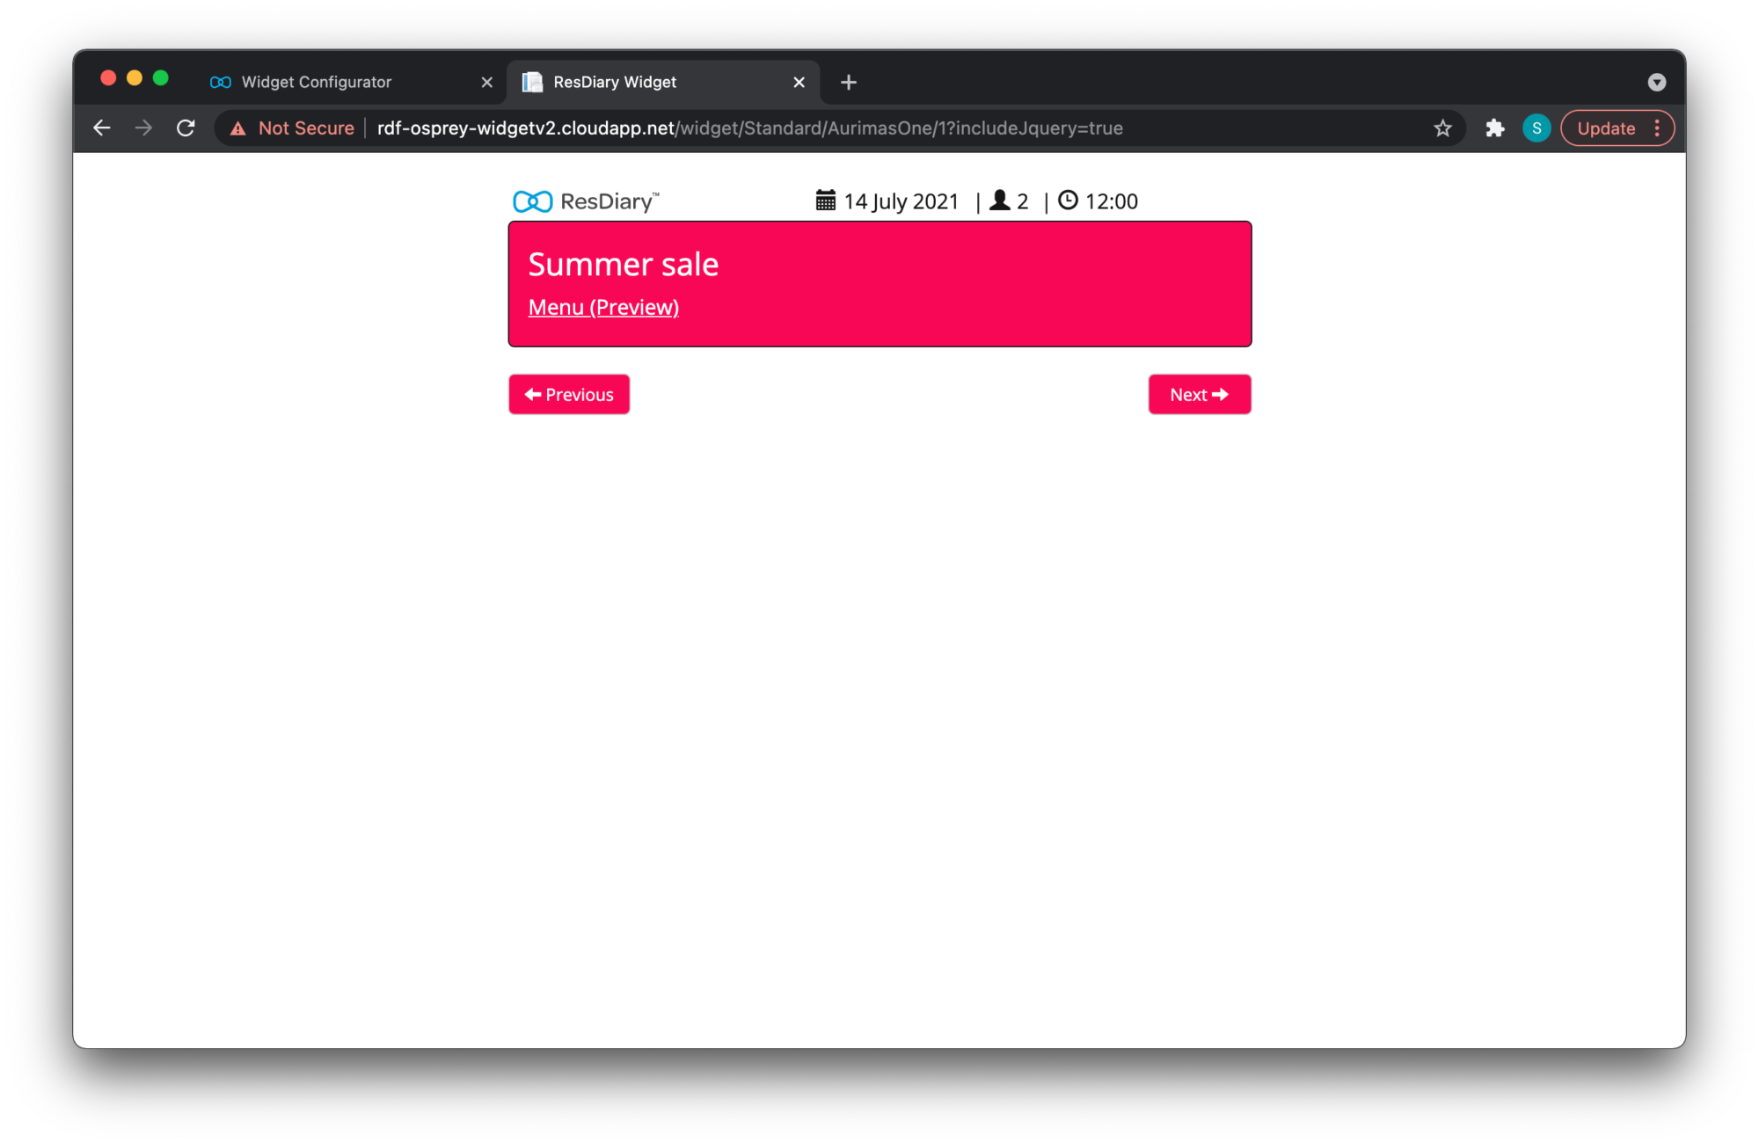Click the ResDiary logo
The image size is (1759, 1145).
tap(586, 201)
